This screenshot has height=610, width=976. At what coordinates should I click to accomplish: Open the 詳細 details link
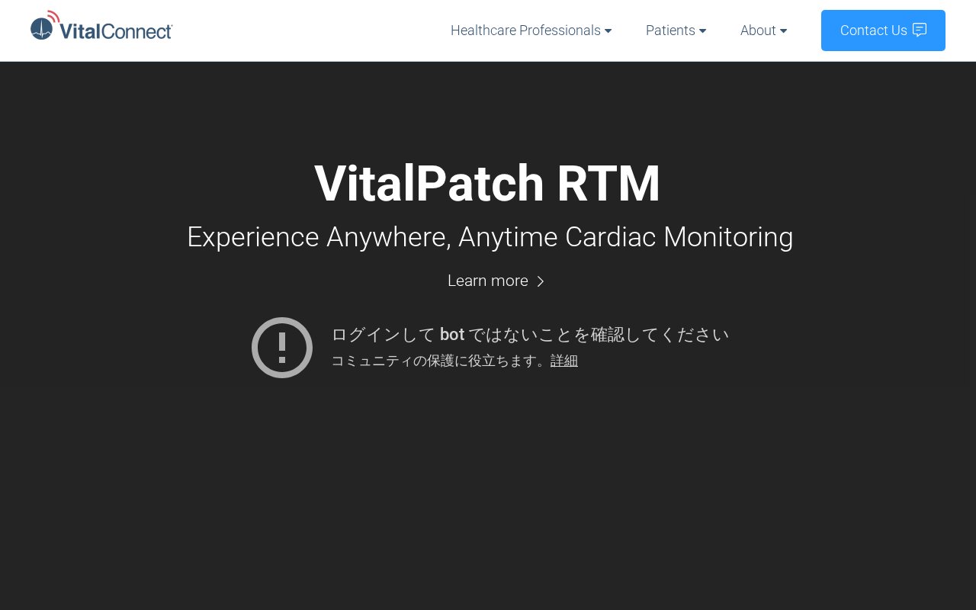564,361
